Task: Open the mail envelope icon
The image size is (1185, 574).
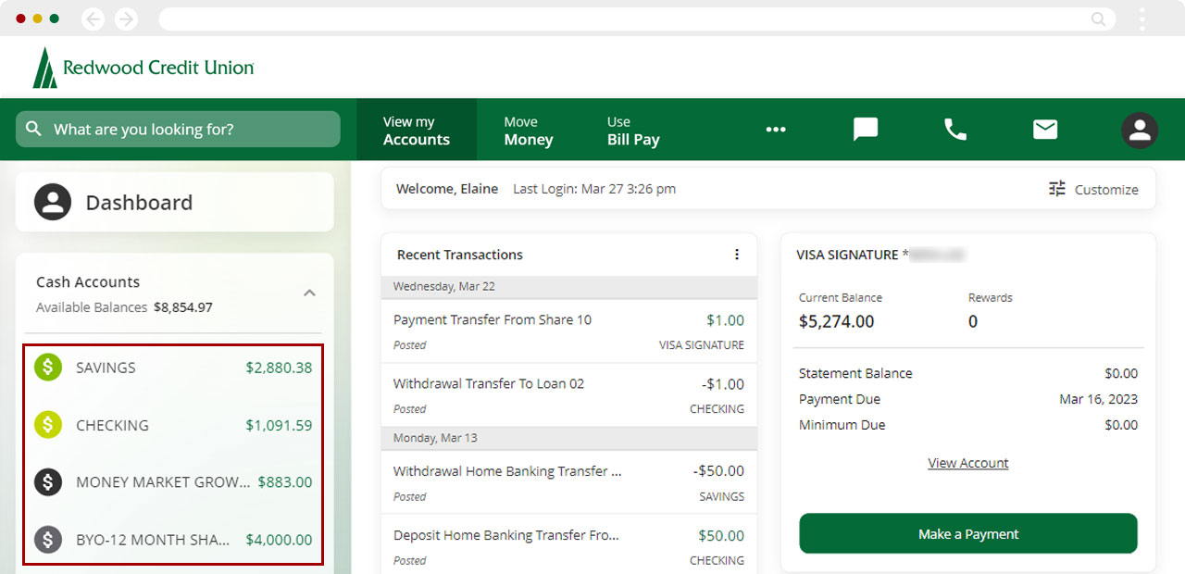Action: coord(1045,130)
